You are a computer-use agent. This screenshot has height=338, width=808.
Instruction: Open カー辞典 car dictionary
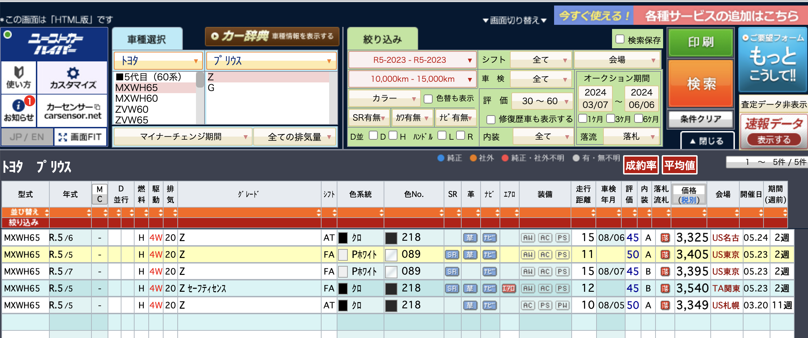pos(272,36)
